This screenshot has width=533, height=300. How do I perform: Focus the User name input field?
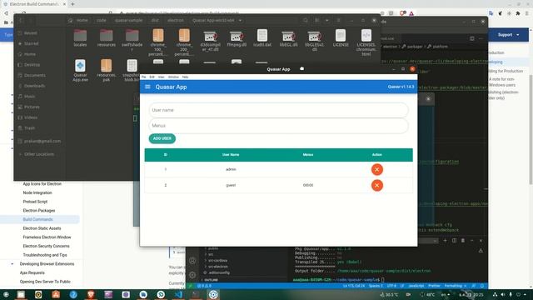point(278,110)
